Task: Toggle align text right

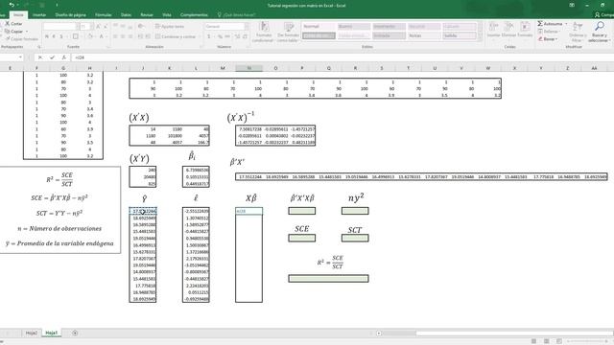Action: (x=130, y=36)
